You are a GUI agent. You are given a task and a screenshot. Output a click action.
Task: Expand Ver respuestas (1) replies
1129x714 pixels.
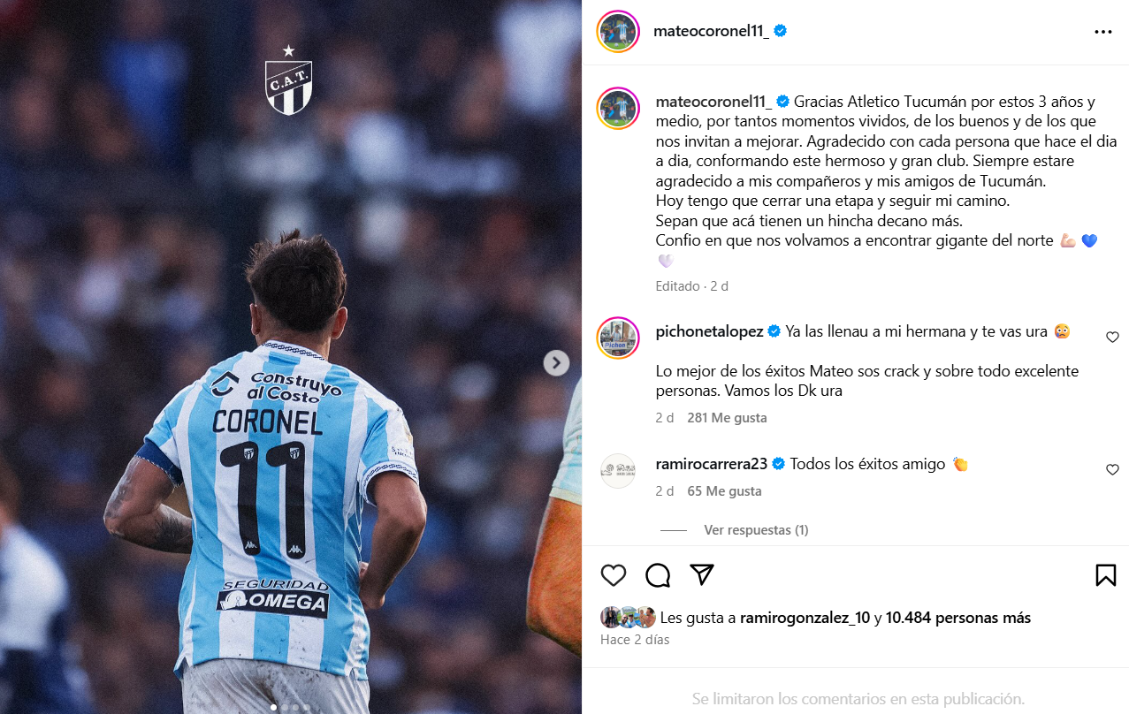(756, 530)
